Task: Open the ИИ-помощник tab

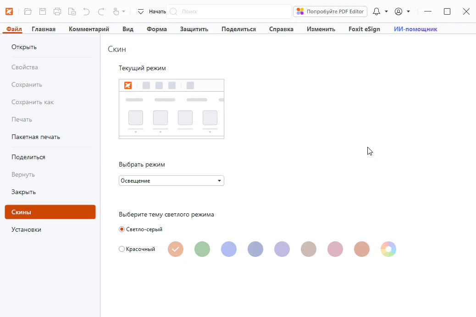Action: pyautogui.click(x=415, y=29)
